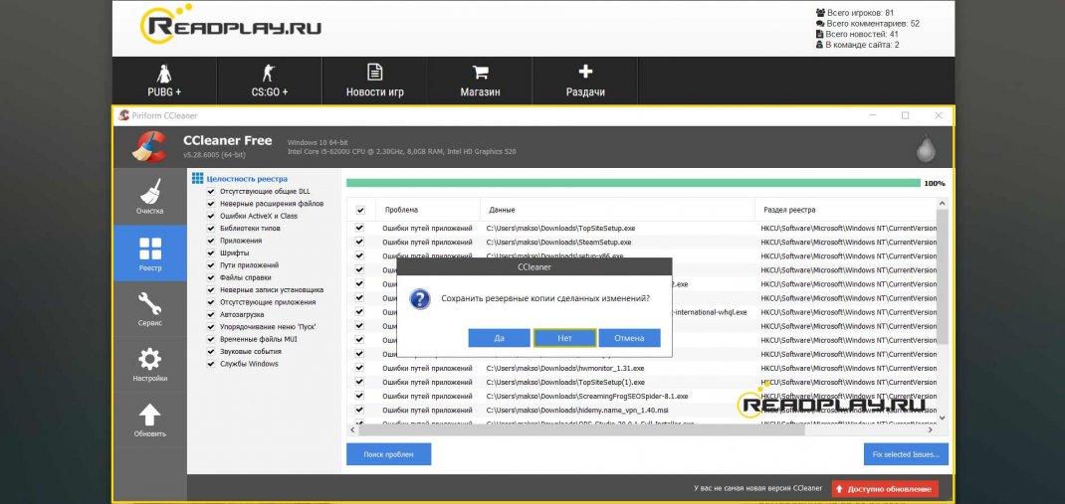Click the horizontal scrollbar of results list
Screen dimensions: 1065x504
580,430
